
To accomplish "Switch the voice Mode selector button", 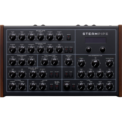I will [x=57, y=87].
